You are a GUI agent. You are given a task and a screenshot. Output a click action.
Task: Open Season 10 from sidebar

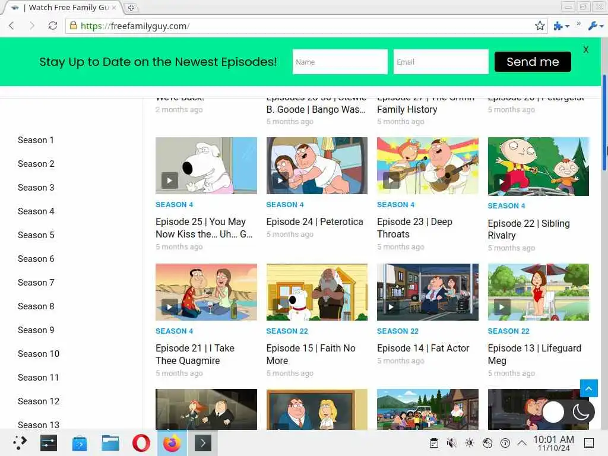click(39, 354)
